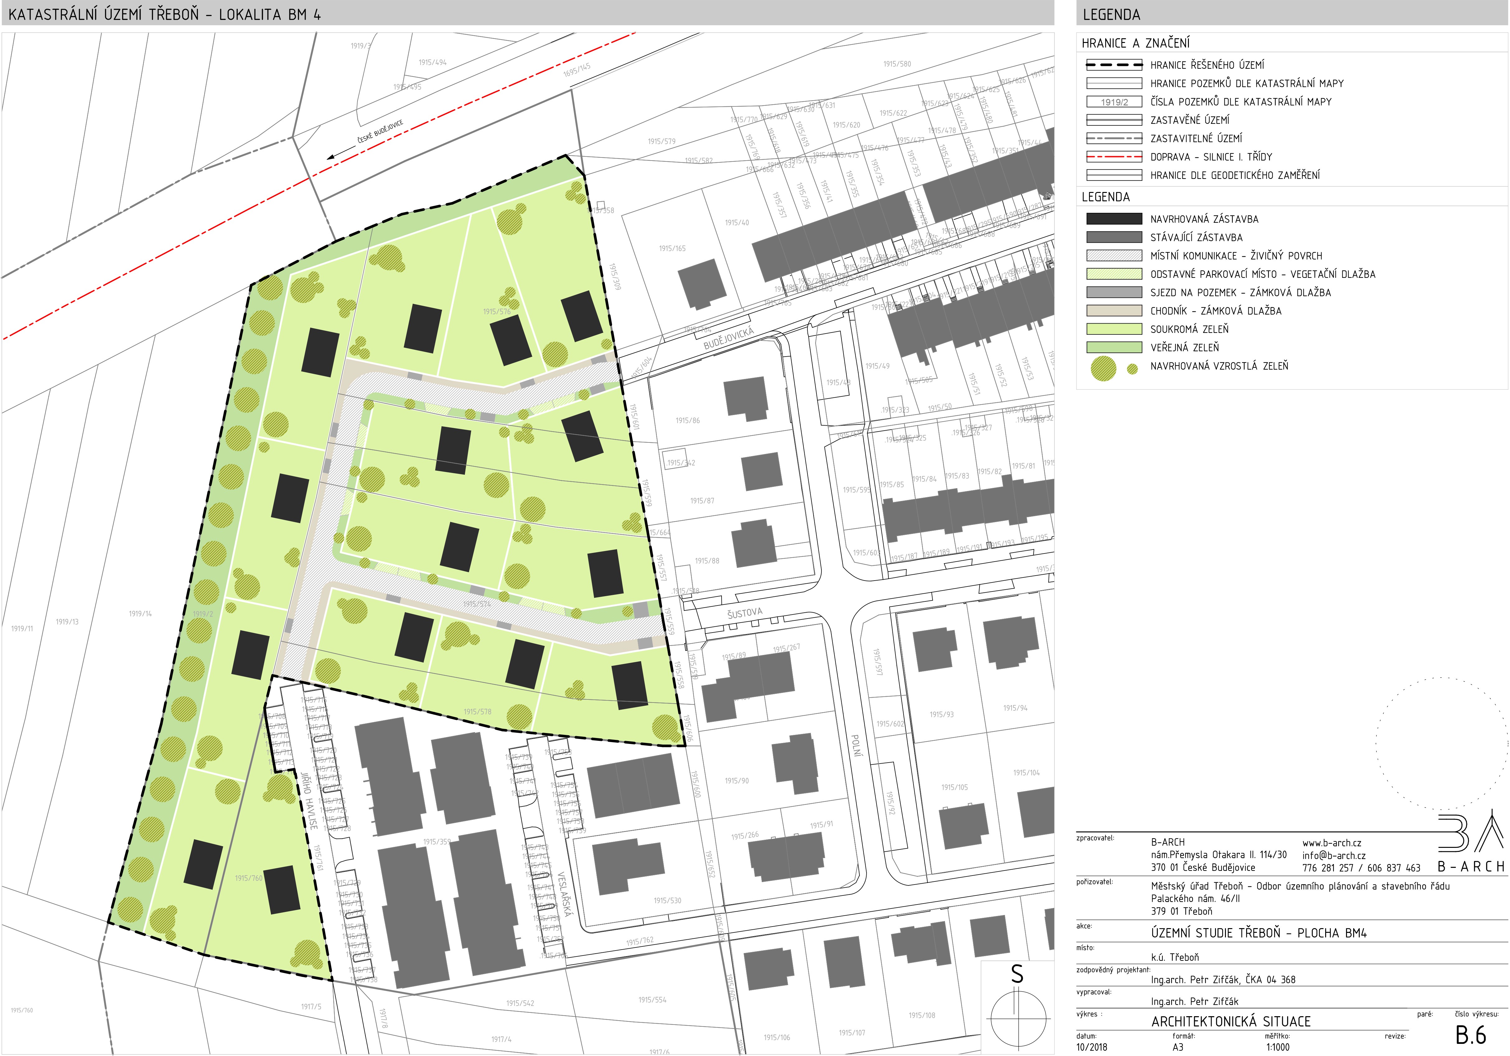
Task: Click the small tree symbol in legend
Action: coord(1132,370)
